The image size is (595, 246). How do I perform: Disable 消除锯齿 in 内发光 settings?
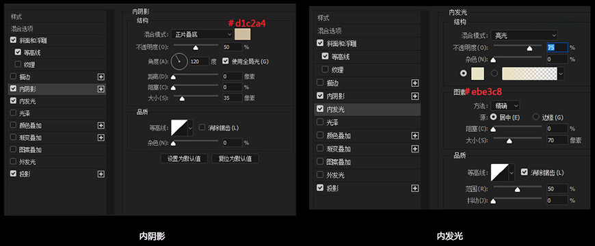(525, 172)
